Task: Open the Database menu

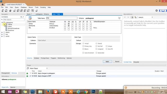Action: (x=24, y=7)
